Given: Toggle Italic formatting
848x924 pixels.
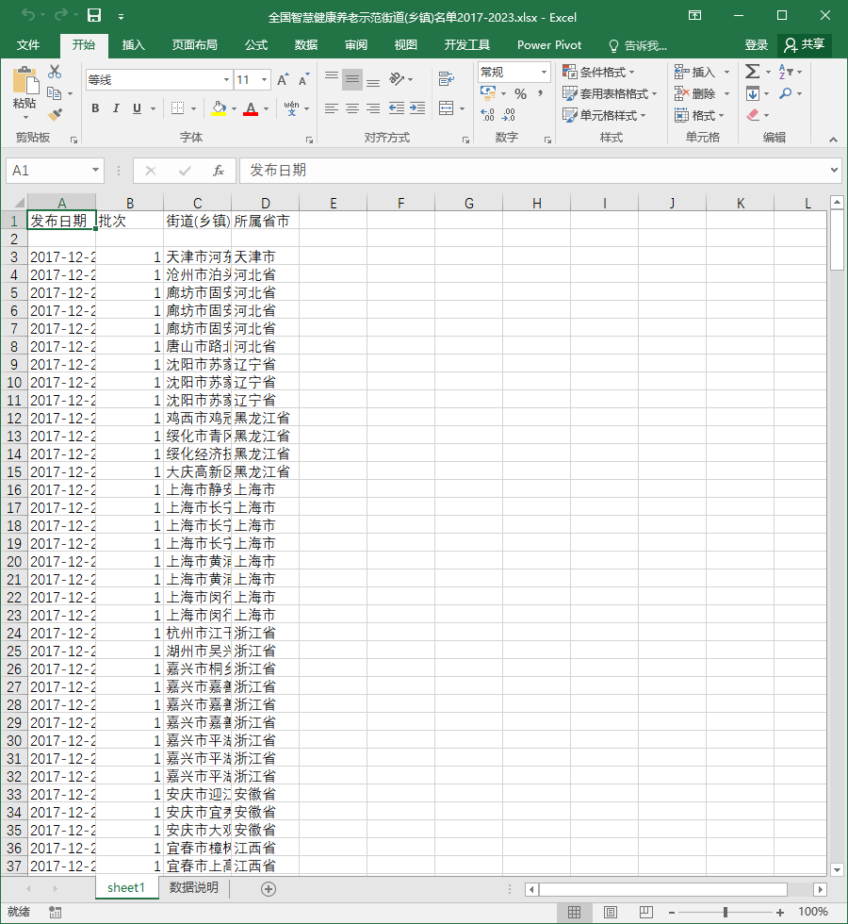Looking at the screenshot, I should click(116, 108).
